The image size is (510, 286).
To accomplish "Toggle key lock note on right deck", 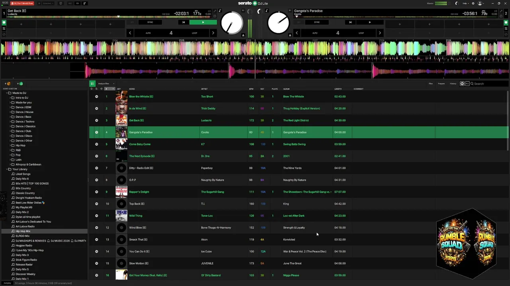I will (x=266, y=11).
